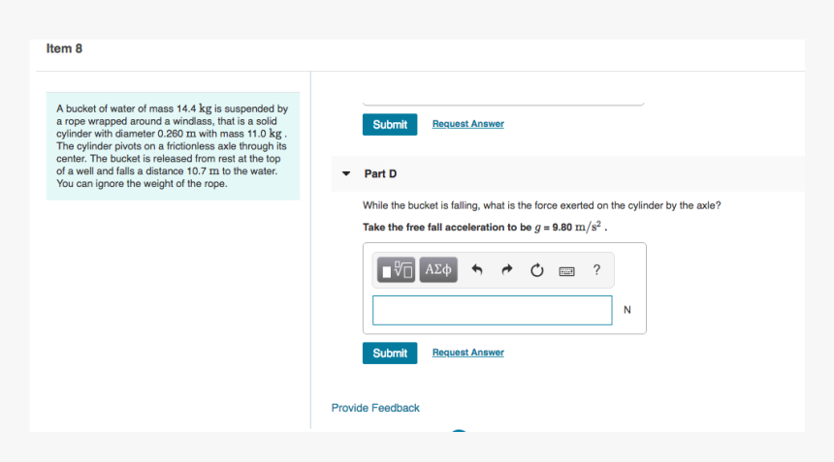834x462 pixels.
Task: Submit the Part D answer
Action: [x=390, y=354]
